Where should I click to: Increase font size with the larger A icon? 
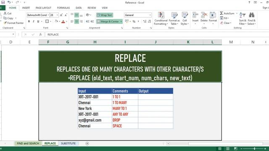[x=61, y=15]
